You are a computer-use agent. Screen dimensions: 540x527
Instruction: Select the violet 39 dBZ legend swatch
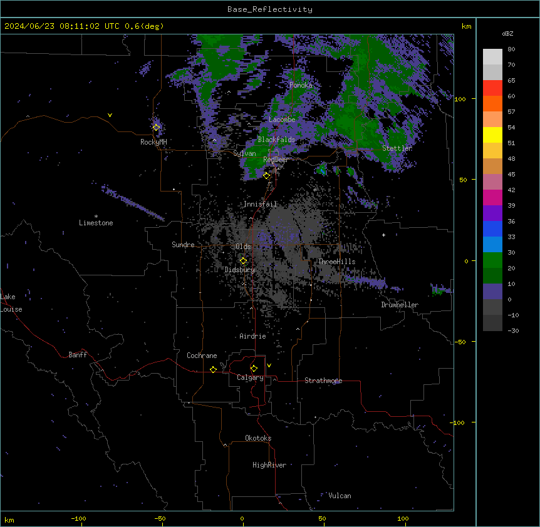tap(492, 213)
